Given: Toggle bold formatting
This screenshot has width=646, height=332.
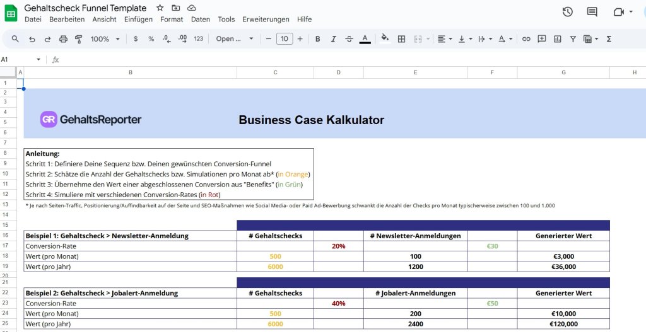Looking at the screenshot, I should coord(317,39).
